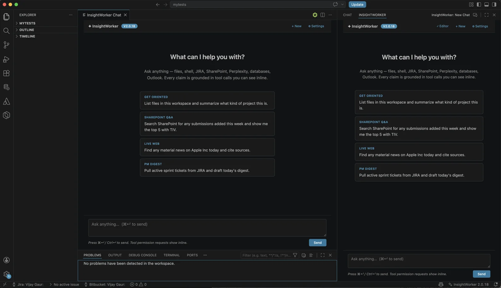Image resolution: width=501 pixels, height=288 pixels.
Task: Open the Atlassian icon in activity bar
Action: click(x=6, y=101)
